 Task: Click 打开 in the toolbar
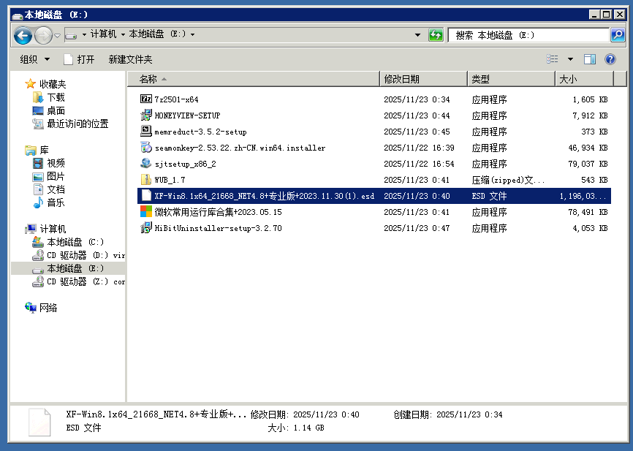pyautogui.click(x=79, y=59)
